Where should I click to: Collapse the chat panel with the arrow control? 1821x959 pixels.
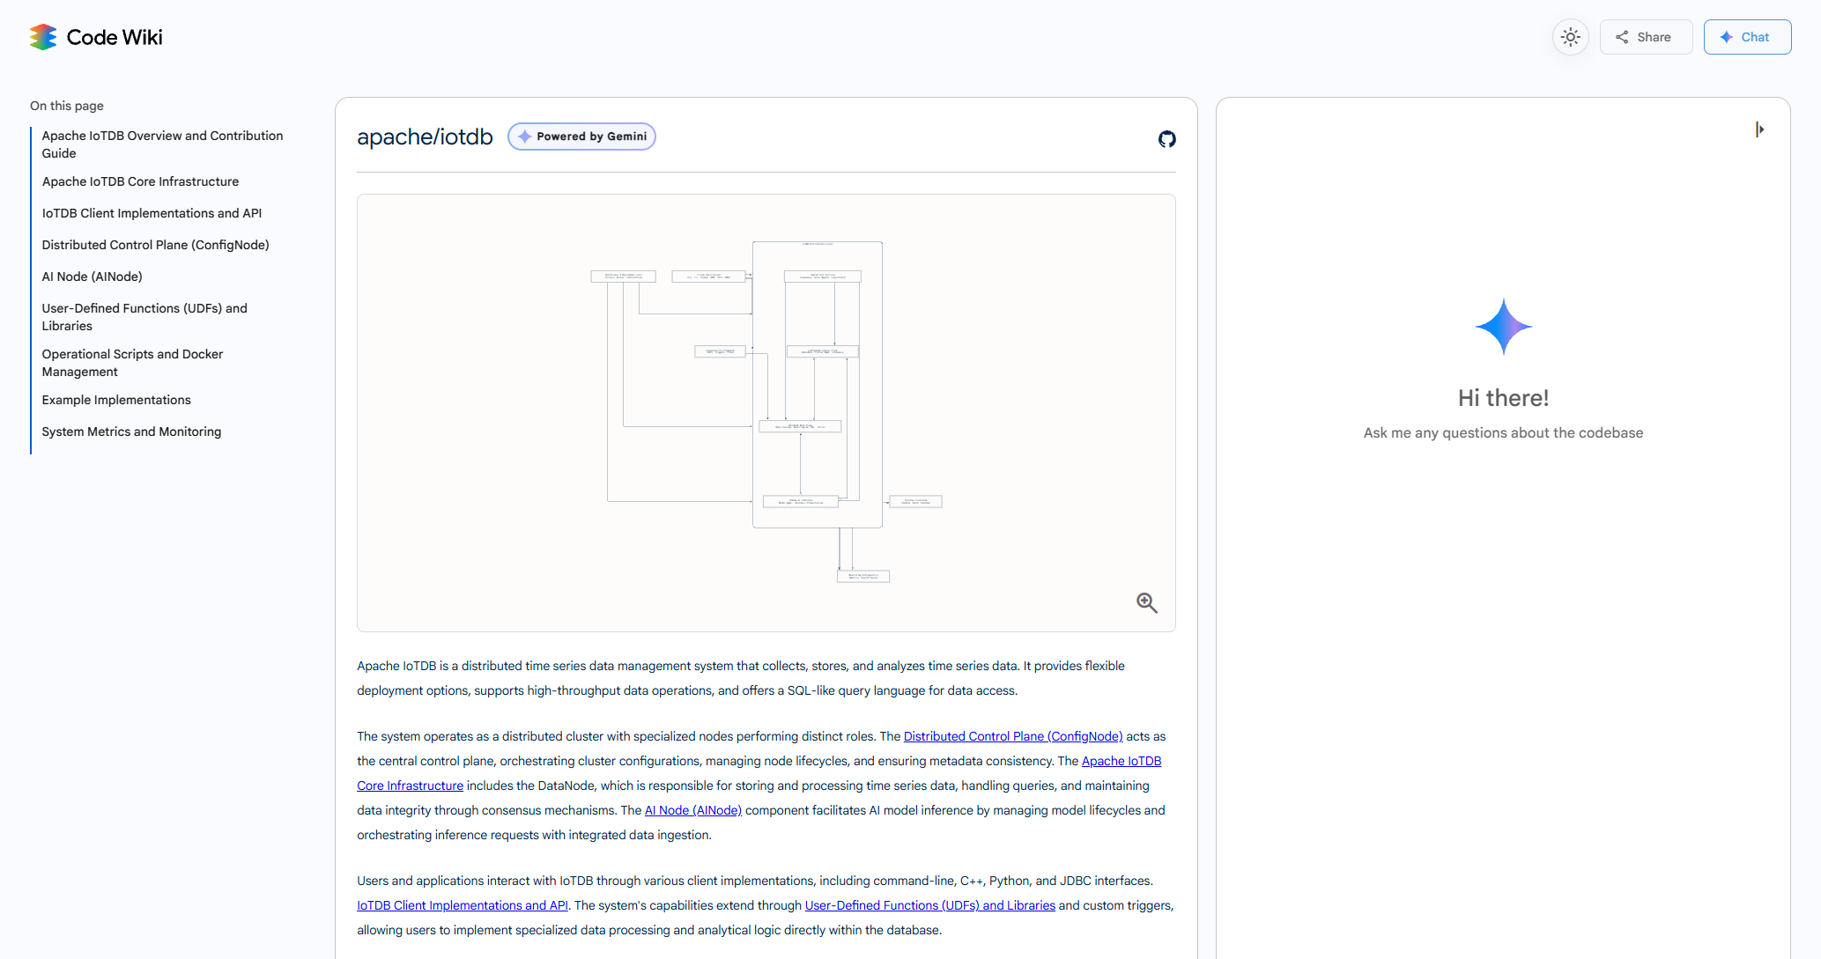(1761, 129)
